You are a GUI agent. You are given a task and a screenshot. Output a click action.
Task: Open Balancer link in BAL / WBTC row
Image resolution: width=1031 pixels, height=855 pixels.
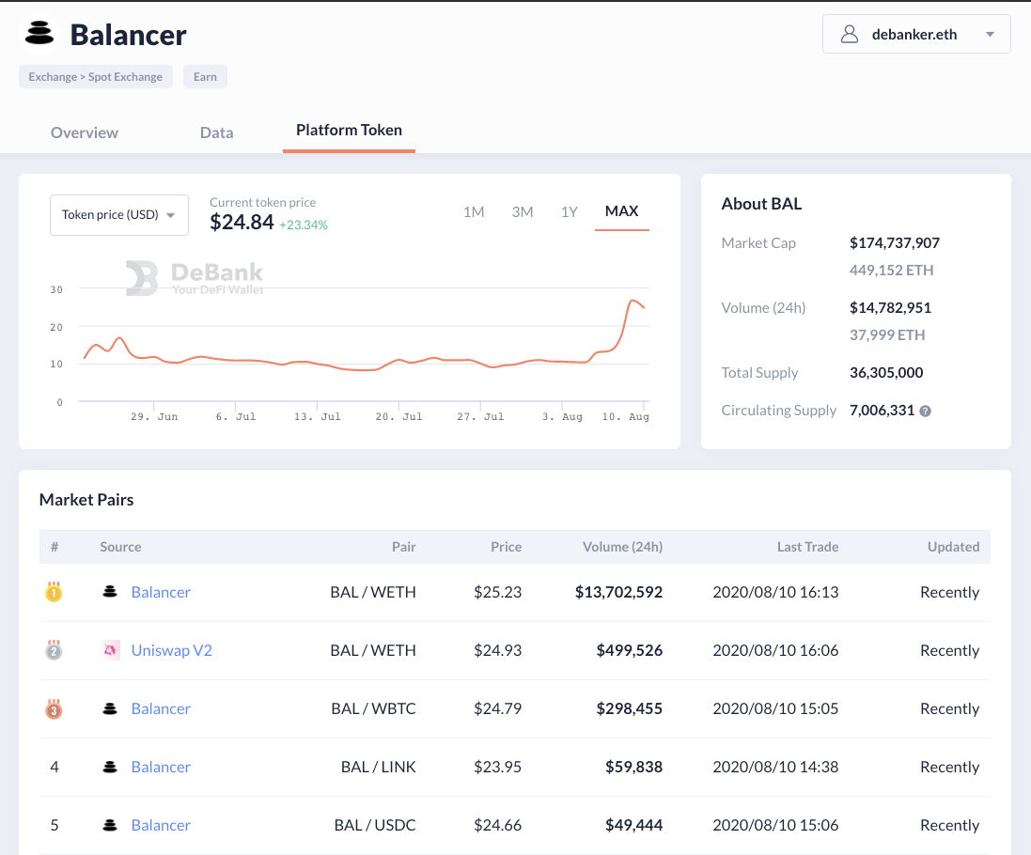[x=161, y=708]
